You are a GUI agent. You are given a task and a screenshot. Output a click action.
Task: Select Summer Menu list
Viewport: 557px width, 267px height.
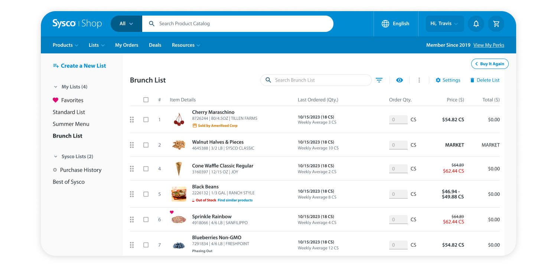pyautogui.click(x=71, y=124)
